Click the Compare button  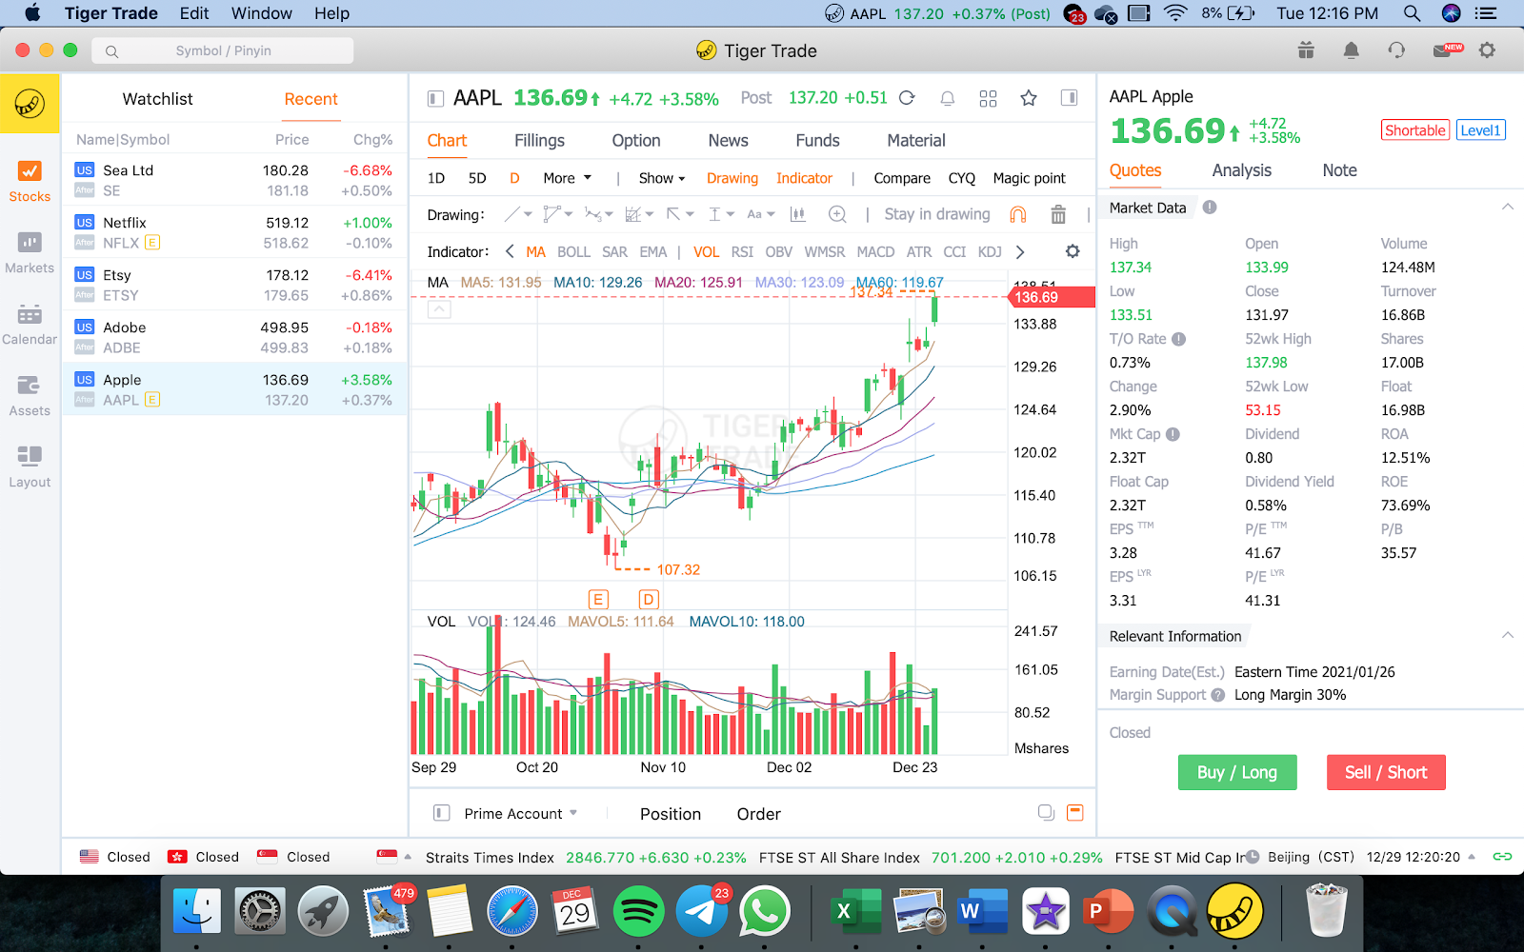(902, 178)
